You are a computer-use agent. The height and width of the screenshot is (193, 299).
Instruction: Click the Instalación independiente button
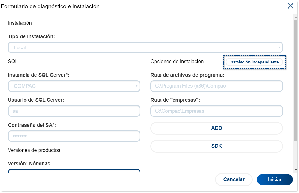pyautogui.click(x=254, y=62)
